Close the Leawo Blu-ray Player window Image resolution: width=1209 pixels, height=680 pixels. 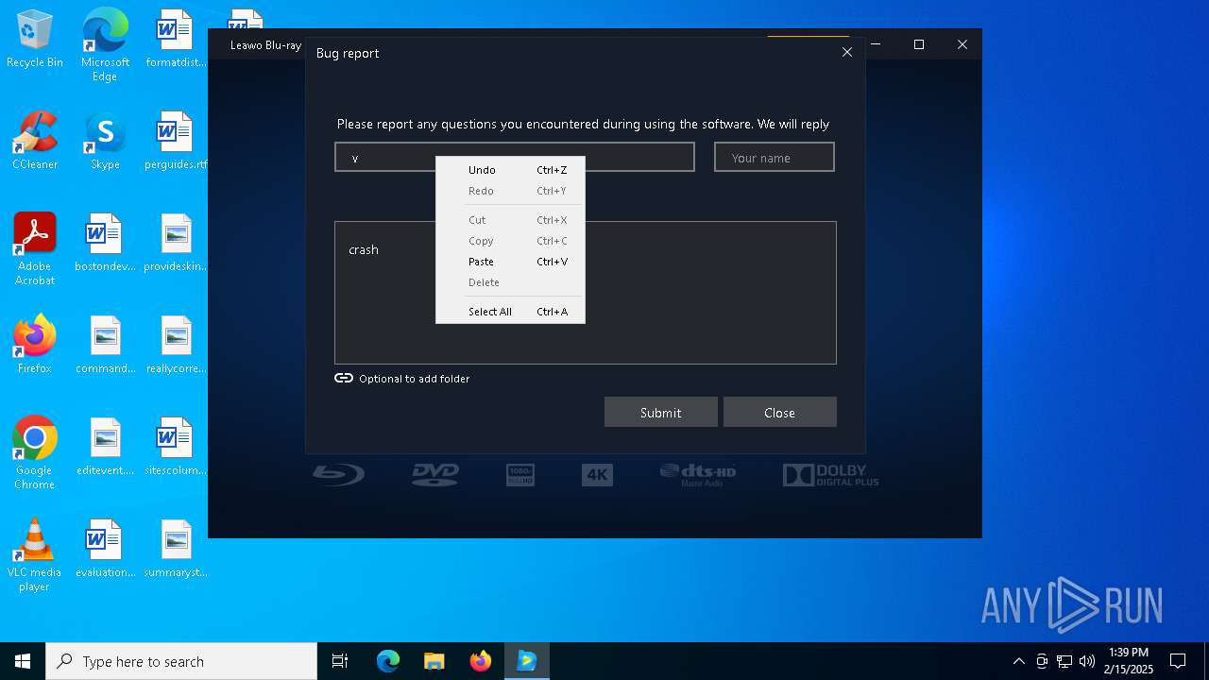[962, 44]
